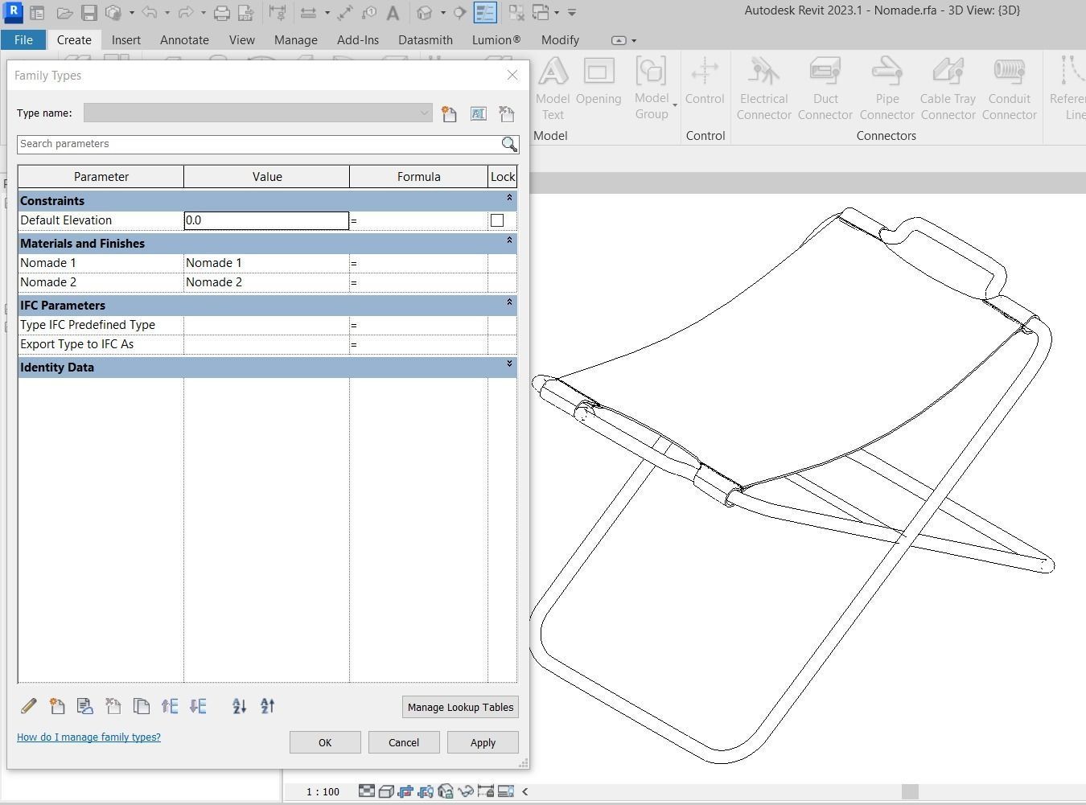Click the view scale 1 : 100 button
Screen dimensions: 1086x805
(323, 791)
